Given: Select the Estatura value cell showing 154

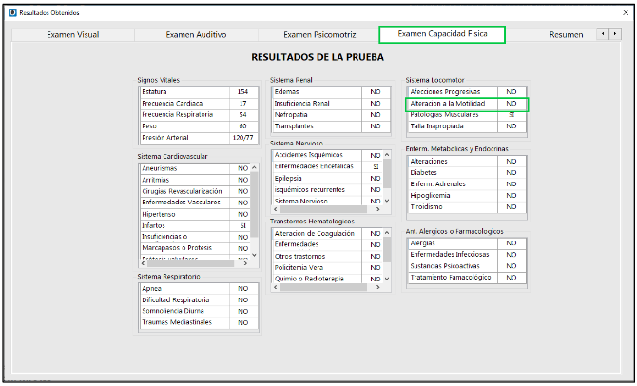Looking at the screenshot, I should click(x=242, y=92).
